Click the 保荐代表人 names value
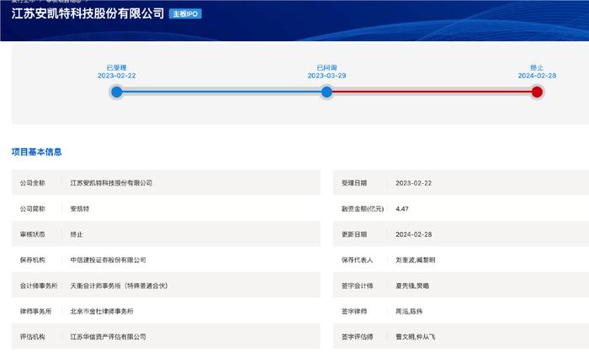 tap(415, 260)
